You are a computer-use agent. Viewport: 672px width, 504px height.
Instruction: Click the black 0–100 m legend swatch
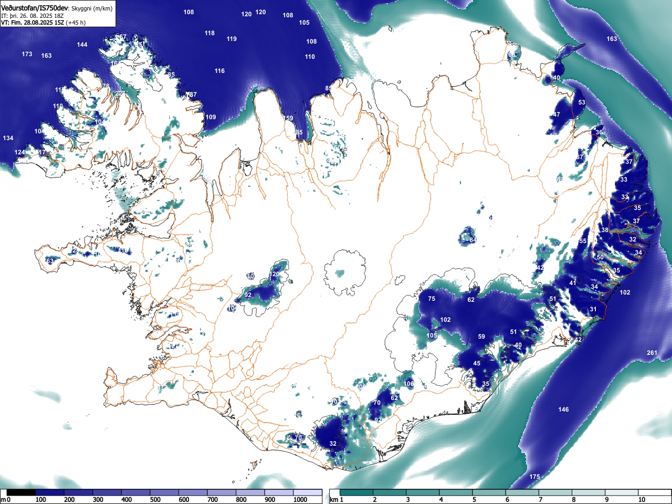click(x=22, y=492)
